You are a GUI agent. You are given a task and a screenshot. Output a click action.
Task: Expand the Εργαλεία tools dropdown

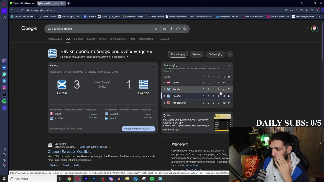[x=166, y=39]
